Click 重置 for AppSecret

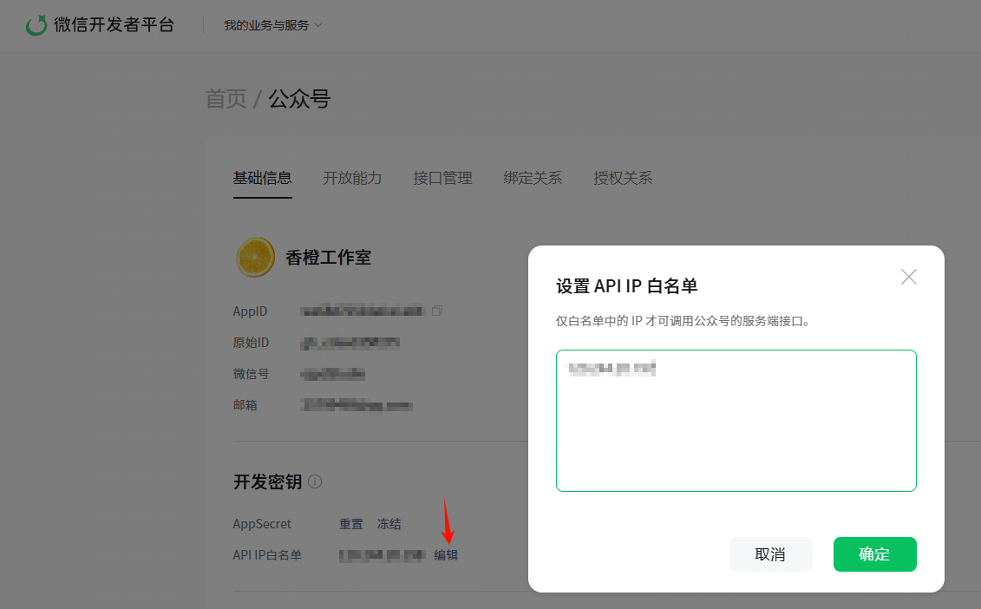pos(351,524)
